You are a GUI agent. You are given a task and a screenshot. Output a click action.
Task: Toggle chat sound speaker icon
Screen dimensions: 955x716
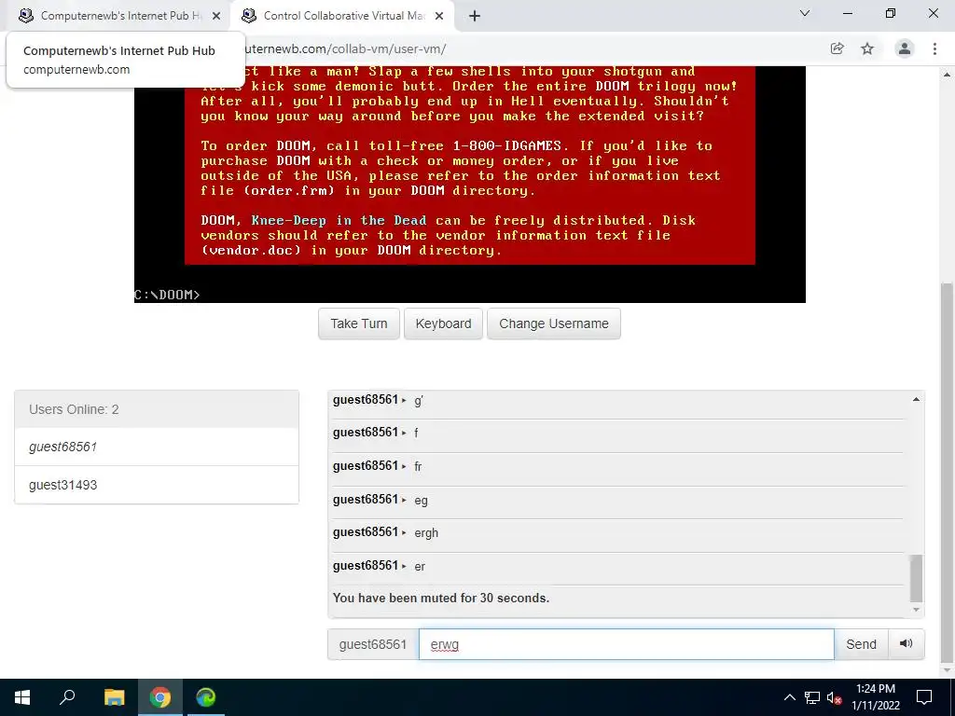[x=907, y=644]
